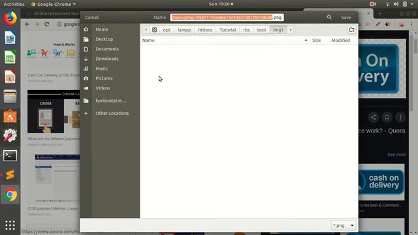The height and width of the screenshot is (235, 418).
Task: Open three-dot menu in Chrome image panel
Action: pyautogui.click(x=400, y=117)
